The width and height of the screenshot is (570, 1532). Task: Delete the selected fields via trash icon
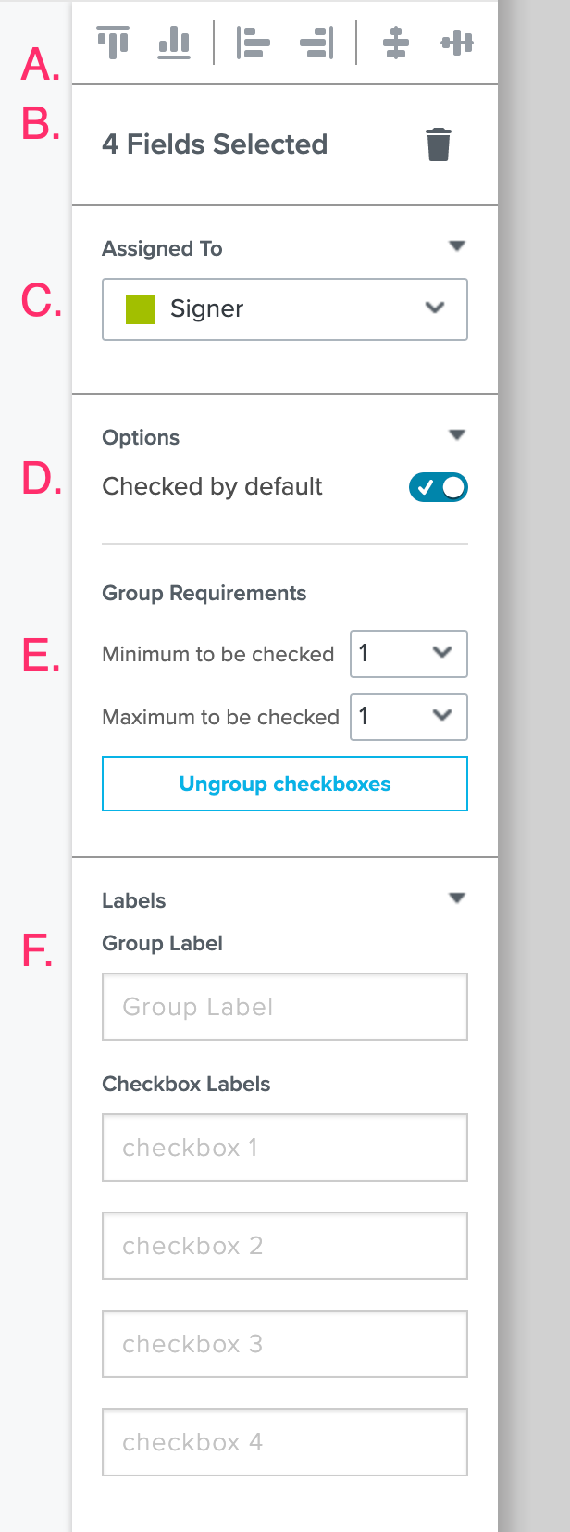click(x=438, y=144)
